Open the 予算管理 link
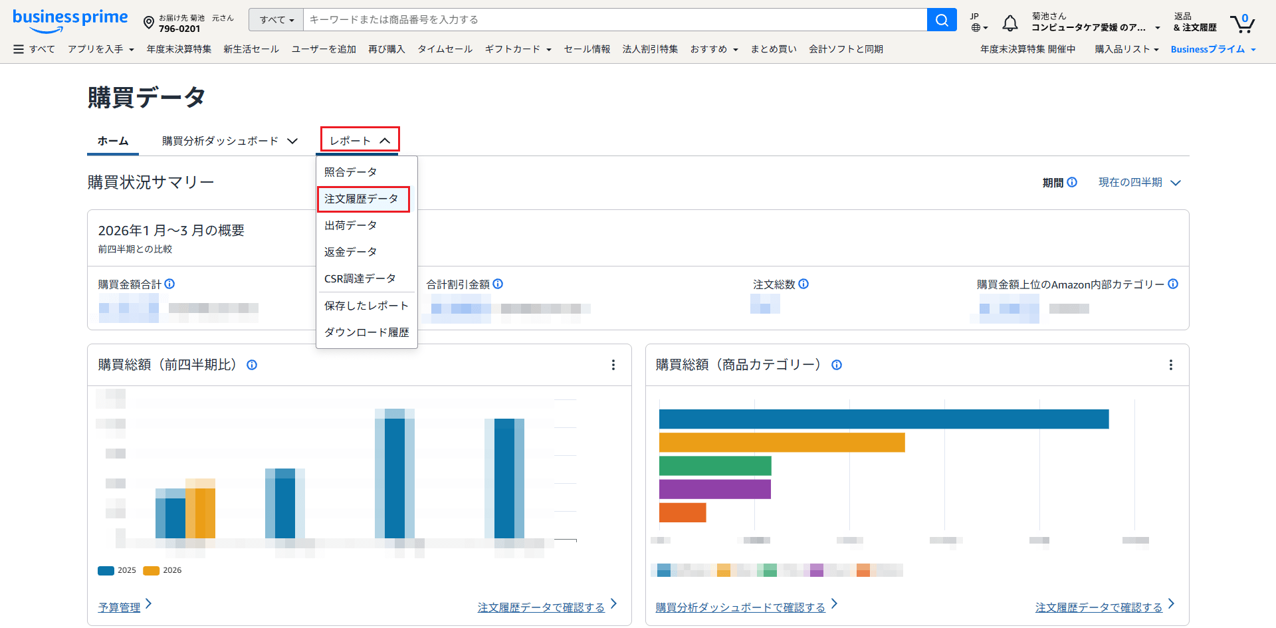The height and width of the screenshot is (628, 1276). (120, 607)
